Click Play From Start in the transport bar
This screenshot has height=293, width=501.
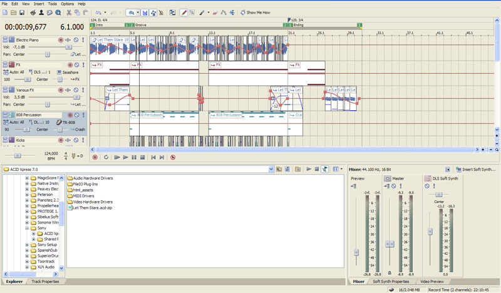click(117, 157)
